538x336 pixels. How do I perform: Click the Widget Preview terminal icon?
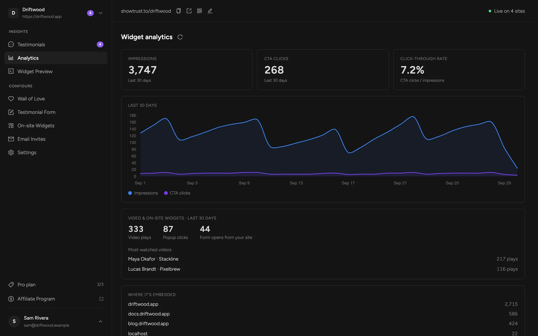click(x=11, y=71)
